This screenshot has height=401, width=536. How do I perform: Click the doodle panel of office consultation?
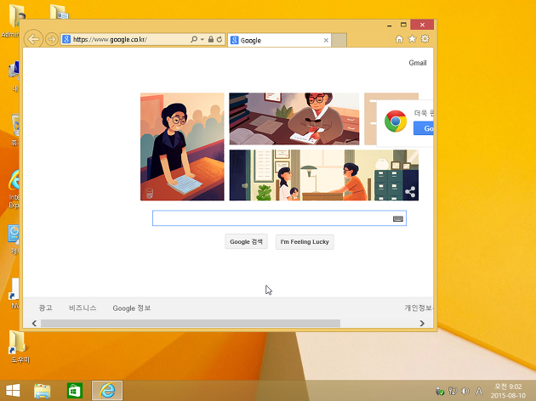coord(323,175)
